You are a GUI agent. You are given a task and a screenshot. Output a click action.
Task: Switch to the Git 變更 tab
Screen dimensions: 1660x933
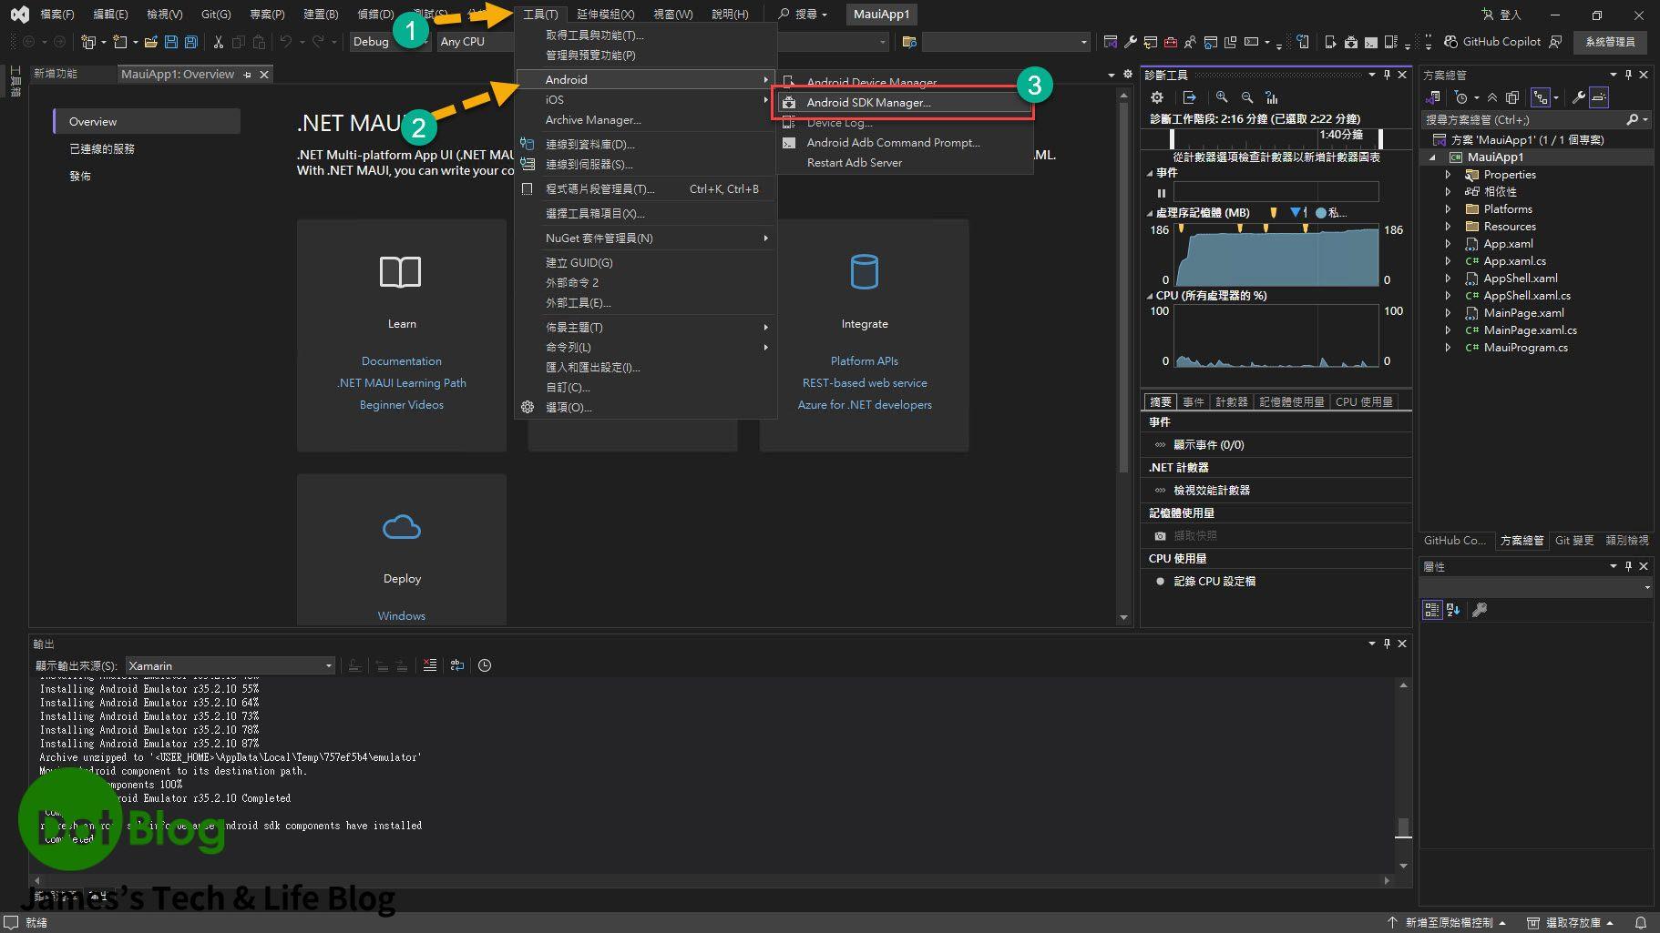1573,541
